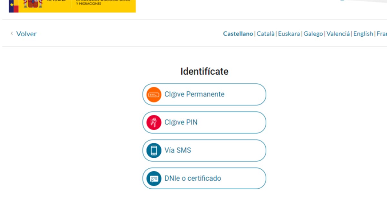Click the Spanish coat of arms logo
Screen dimensions: 387x217
click(x=33, y=5)
